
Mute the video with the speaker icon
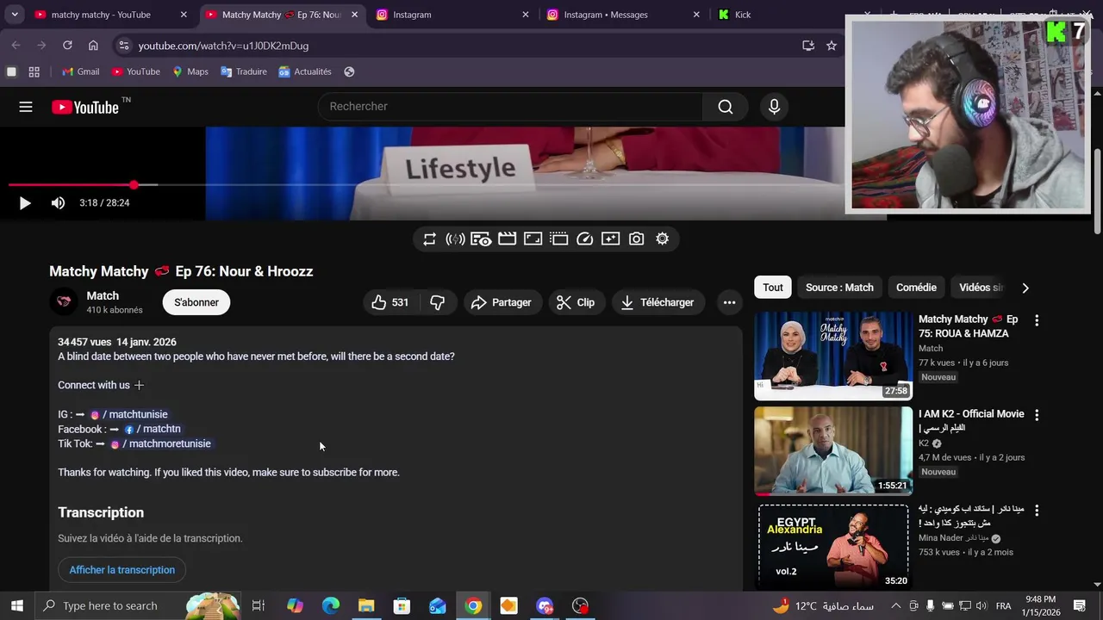pos(58,203)
